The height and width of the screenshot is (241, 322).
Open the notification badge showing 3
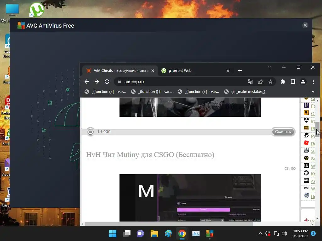coord(313,233)
